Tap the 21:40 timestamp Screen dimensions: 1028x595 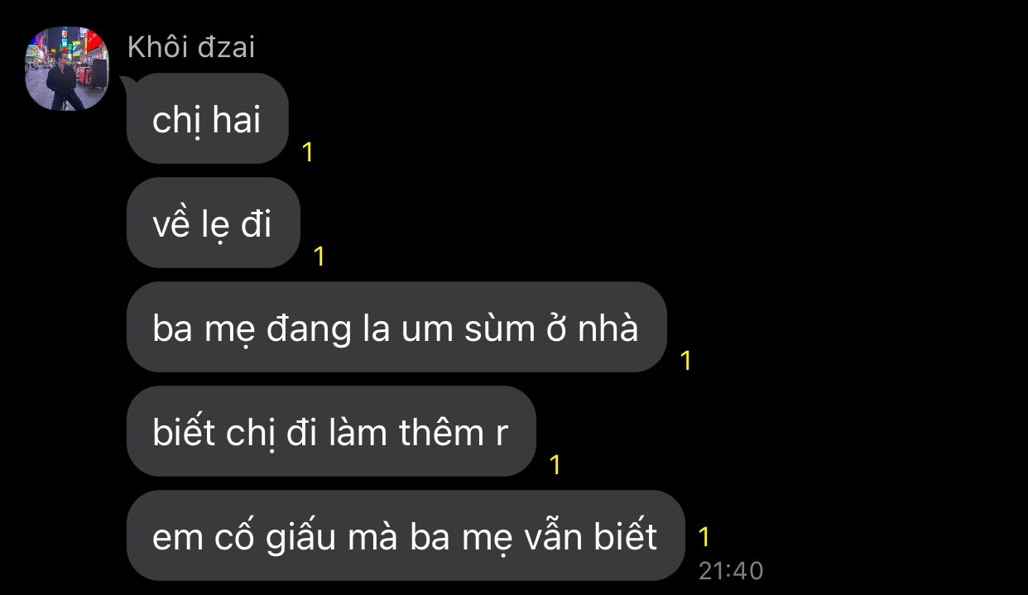tap(731, 571)
